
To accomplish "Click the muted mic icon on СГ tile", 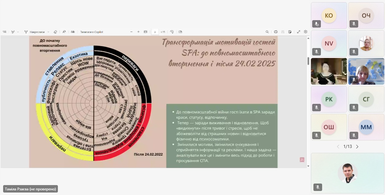I will coord(354,108).
